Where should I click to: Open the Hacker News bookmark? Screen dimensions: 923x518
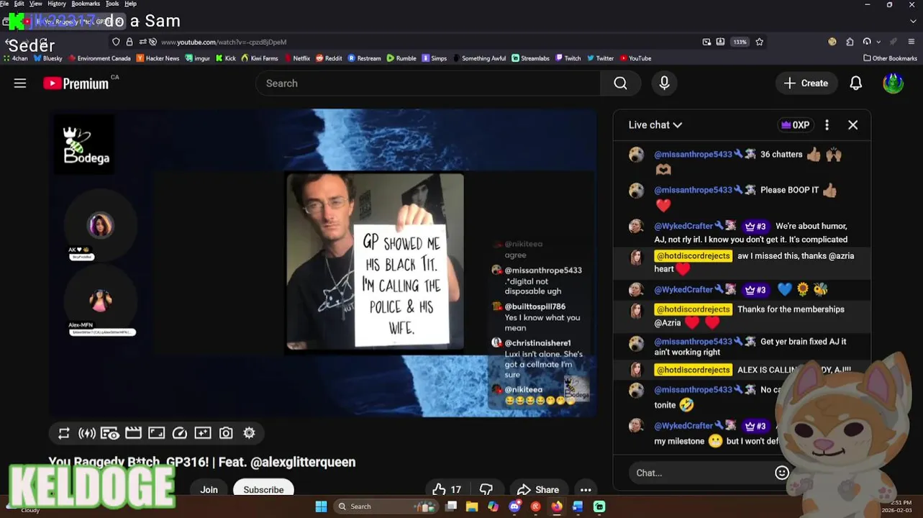pyautogui.click(x=158, y=58)
